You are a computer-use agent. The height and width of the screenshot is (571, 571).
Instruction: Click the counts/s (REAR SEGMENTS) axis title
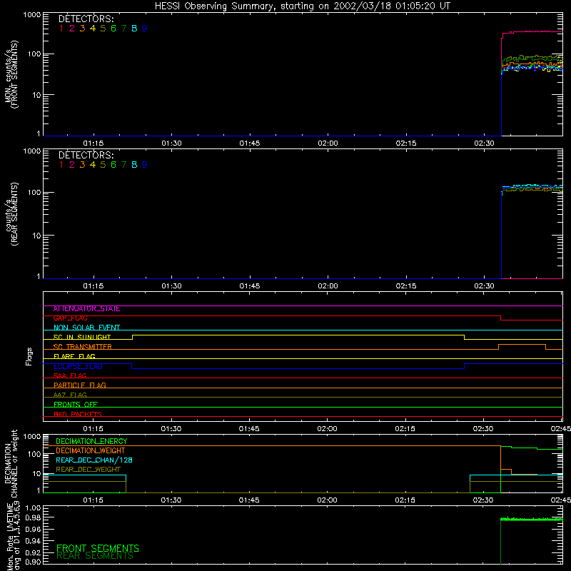11,213
